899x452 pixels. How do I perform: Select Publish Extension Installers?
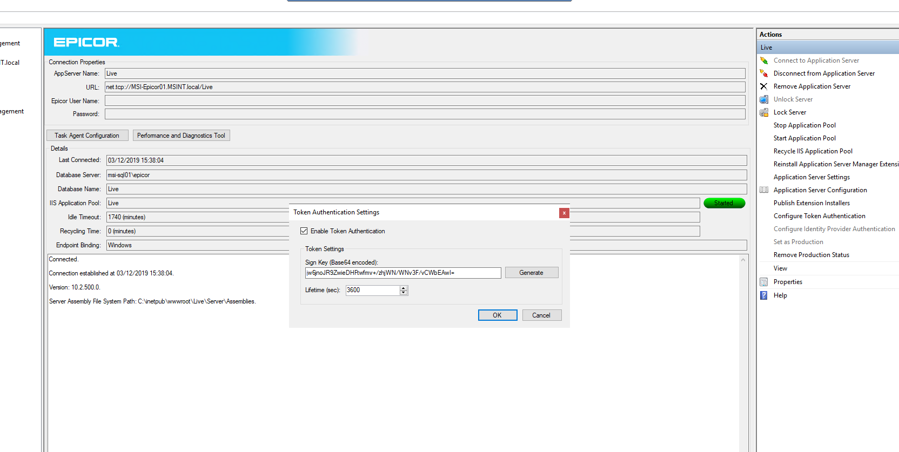811,203
